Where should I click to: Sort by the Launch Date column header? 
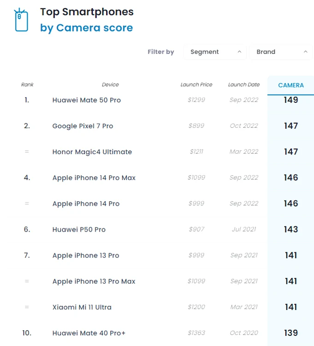point(243,84)
